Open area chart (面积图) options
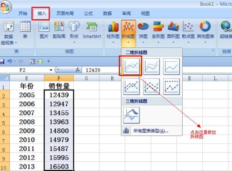The height and width of the screenshot is (171, 232). 173,33
